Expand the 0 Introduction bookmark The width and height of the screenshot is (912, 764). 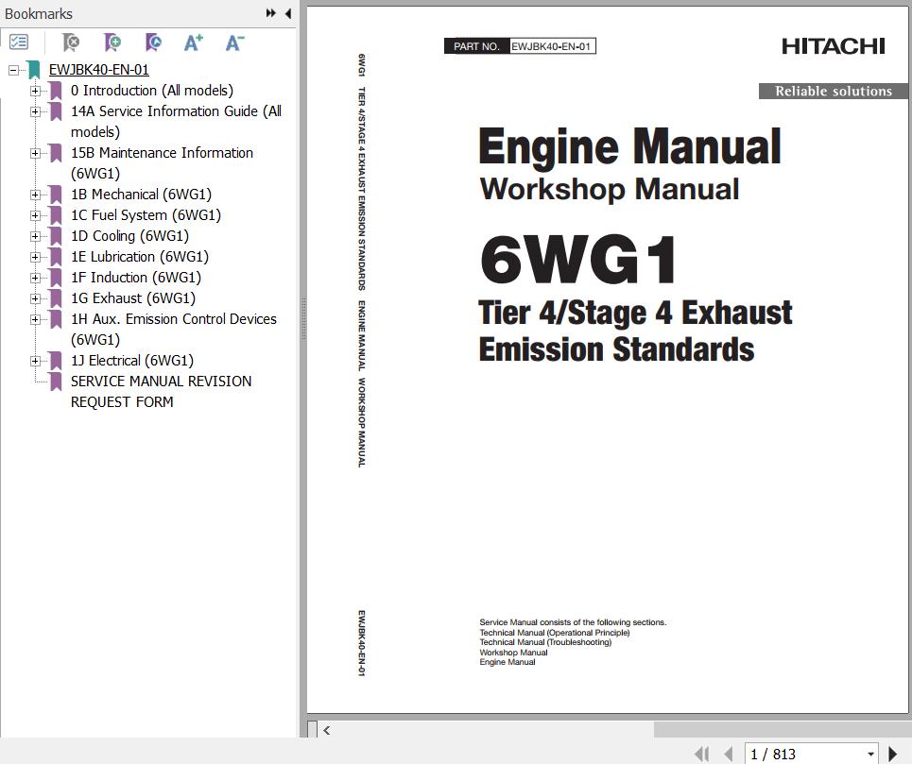36,92
